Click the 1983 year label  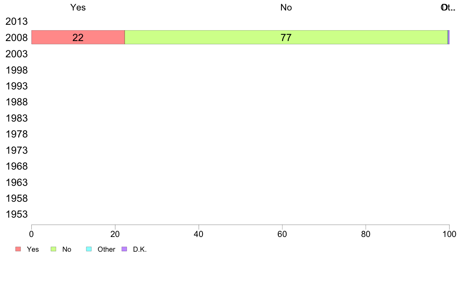(x=16, y=118)
